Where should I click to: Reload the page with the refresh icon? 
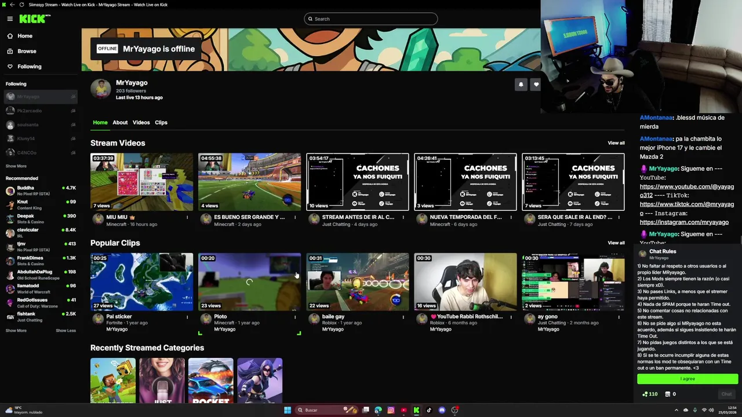21,5
